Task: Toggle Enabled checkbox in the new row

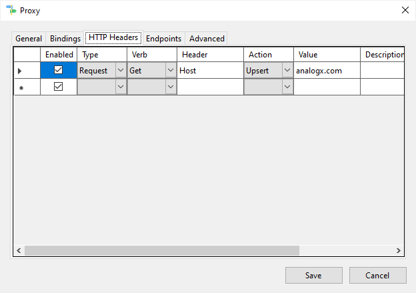Action: 59,87
